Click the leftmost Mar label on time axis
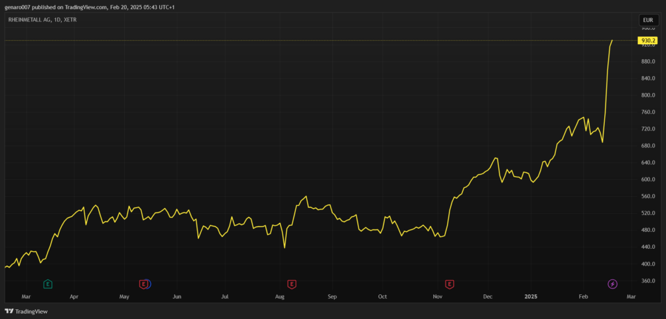666x319 pixels. pos(26,296)
